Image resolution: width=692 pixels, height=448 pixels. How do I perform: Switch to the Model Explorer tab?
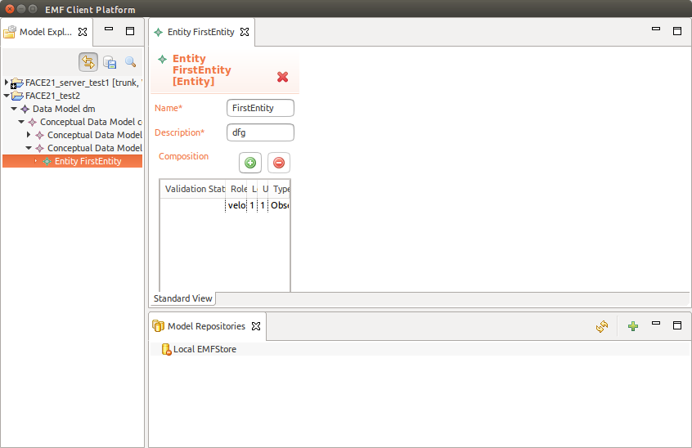(x=46, y=32)
